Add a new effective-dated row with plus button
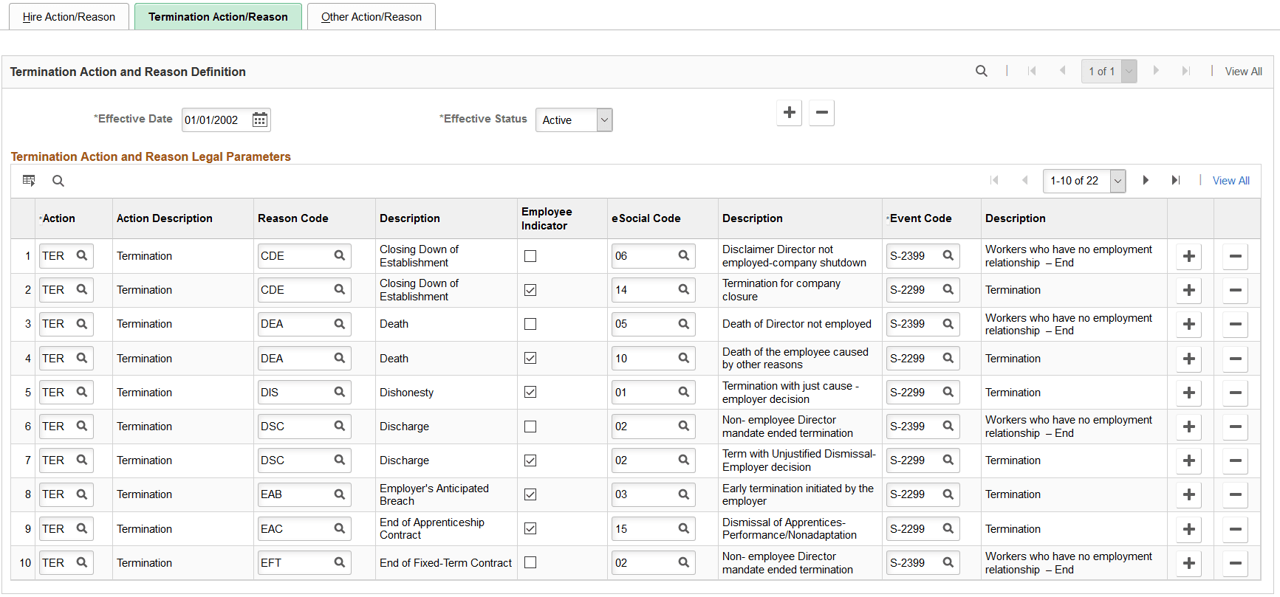This screenshot has width=1280, height=597. [x=790, y=113]
